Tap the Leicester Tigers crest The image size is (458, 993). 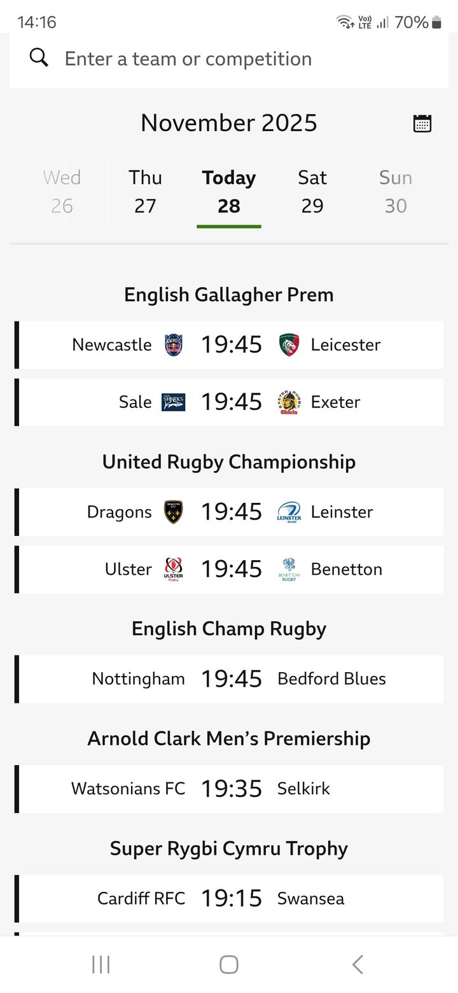289,345
